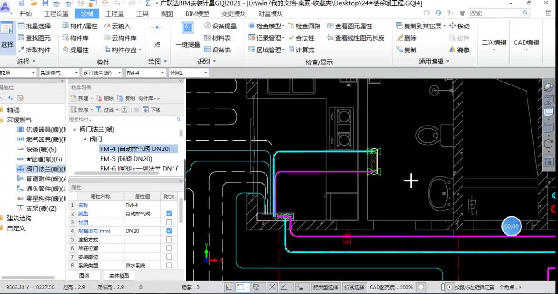The height and width of the screenshot is (294, 558).
Task: Open the BIM模型 ribbon tab
Action: [x=197, y=14]
